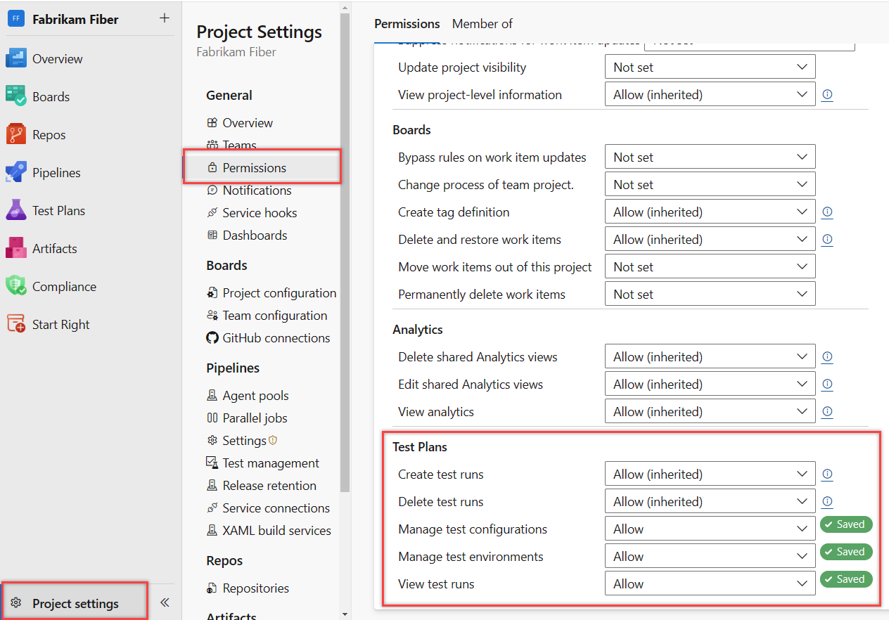The image size is (889, 620).
Task: Click info icon for Edit shared Analytics views
Action: tap(827, 385)
